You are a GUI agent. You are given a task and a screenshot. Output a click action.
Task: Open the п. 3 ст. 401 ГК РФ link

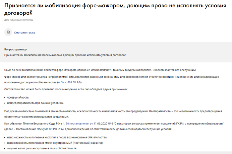tap(69, 82)
